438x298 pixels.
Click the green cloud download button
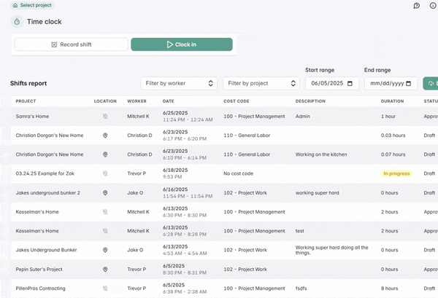coord(431,83)
